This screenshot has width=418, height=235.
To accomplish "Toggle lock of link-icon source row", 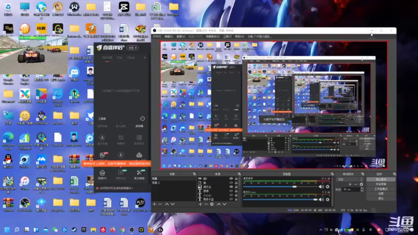I will tap(236, 179).
